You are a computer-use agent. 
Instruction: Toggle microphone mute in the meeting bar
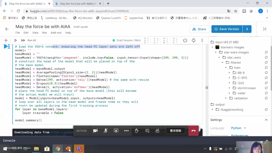[106, 131]
